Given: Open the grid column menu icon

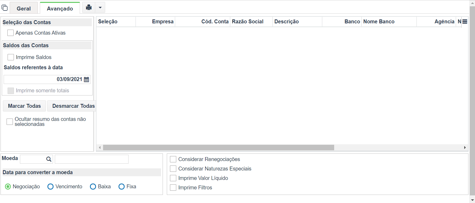Looking at the screenshot, I should tap(465, 22).
